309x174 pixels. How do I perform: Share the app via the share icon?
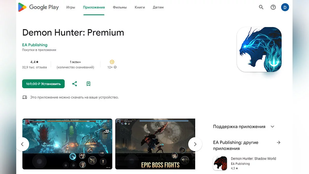pos(75,84)
